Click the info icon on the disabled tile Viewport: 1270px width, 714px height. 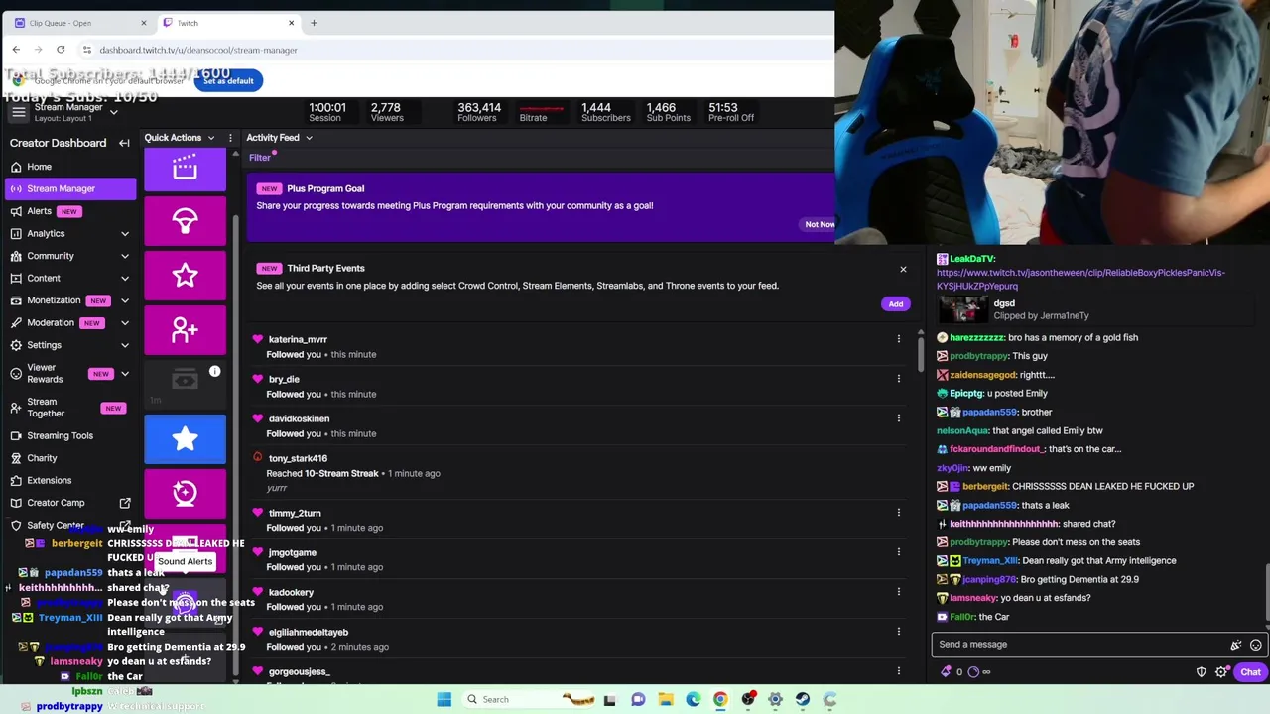214,372
